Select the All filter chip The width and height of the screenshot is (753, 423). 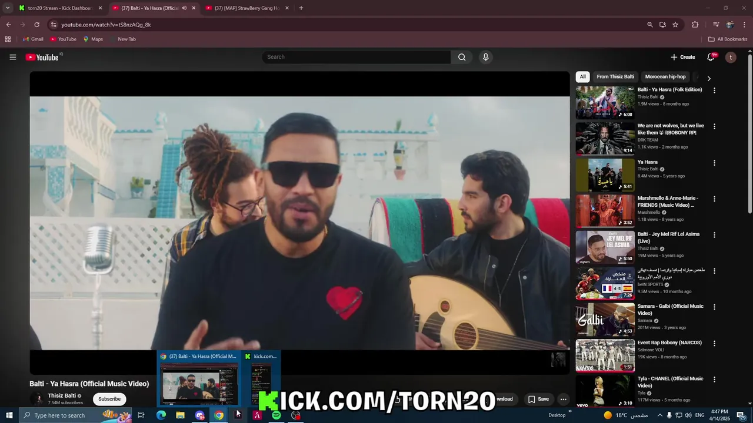point(582,76)
